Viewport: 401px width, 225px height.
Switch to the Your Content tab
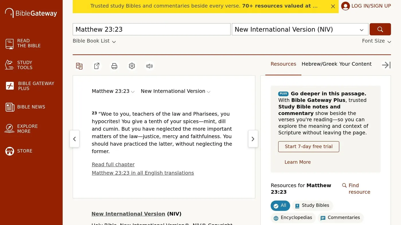[x=355, y=64]
